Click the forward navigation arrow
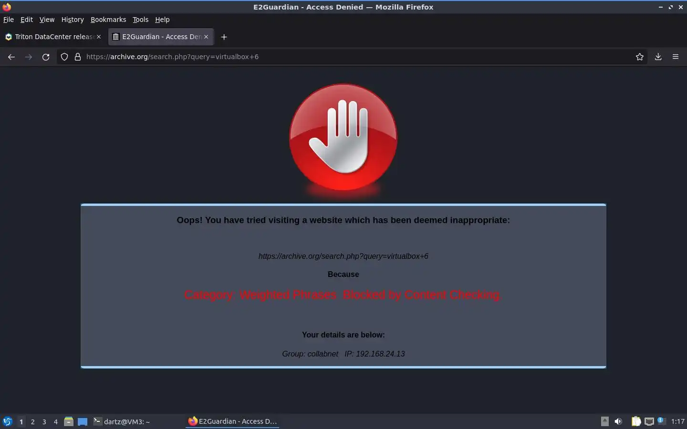This screenshot has height=429, width=687. pos(29,57)
